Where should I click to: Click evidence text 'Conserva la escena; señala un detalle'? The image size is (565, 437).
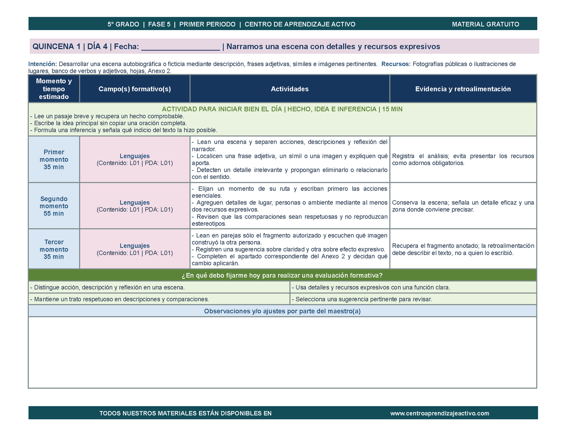[x=463, y=206]
